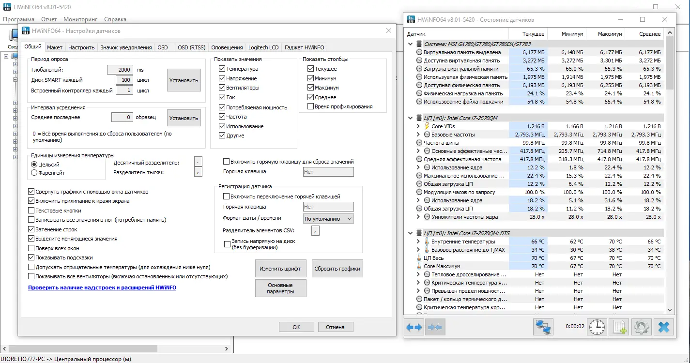The image size is (690, 363).
Task: Check the Поверх всех окон checkbox
Action: [x=31, y=248]
